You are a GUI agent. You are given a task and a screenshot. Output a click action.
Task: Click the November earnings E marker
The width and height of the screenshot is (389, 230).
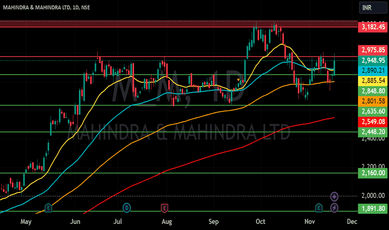coord(319,208)
